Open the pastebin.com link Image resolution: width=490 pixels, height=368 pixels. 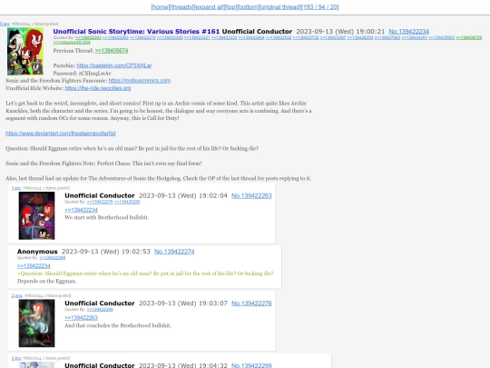(x=114, y=65)
